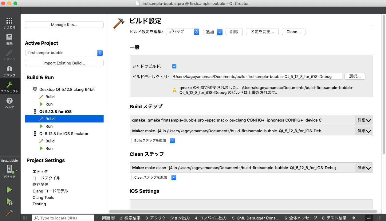Select プロジェクト mode wrench icon
This screenshot has height=221, width=386.
click(10, 87)
